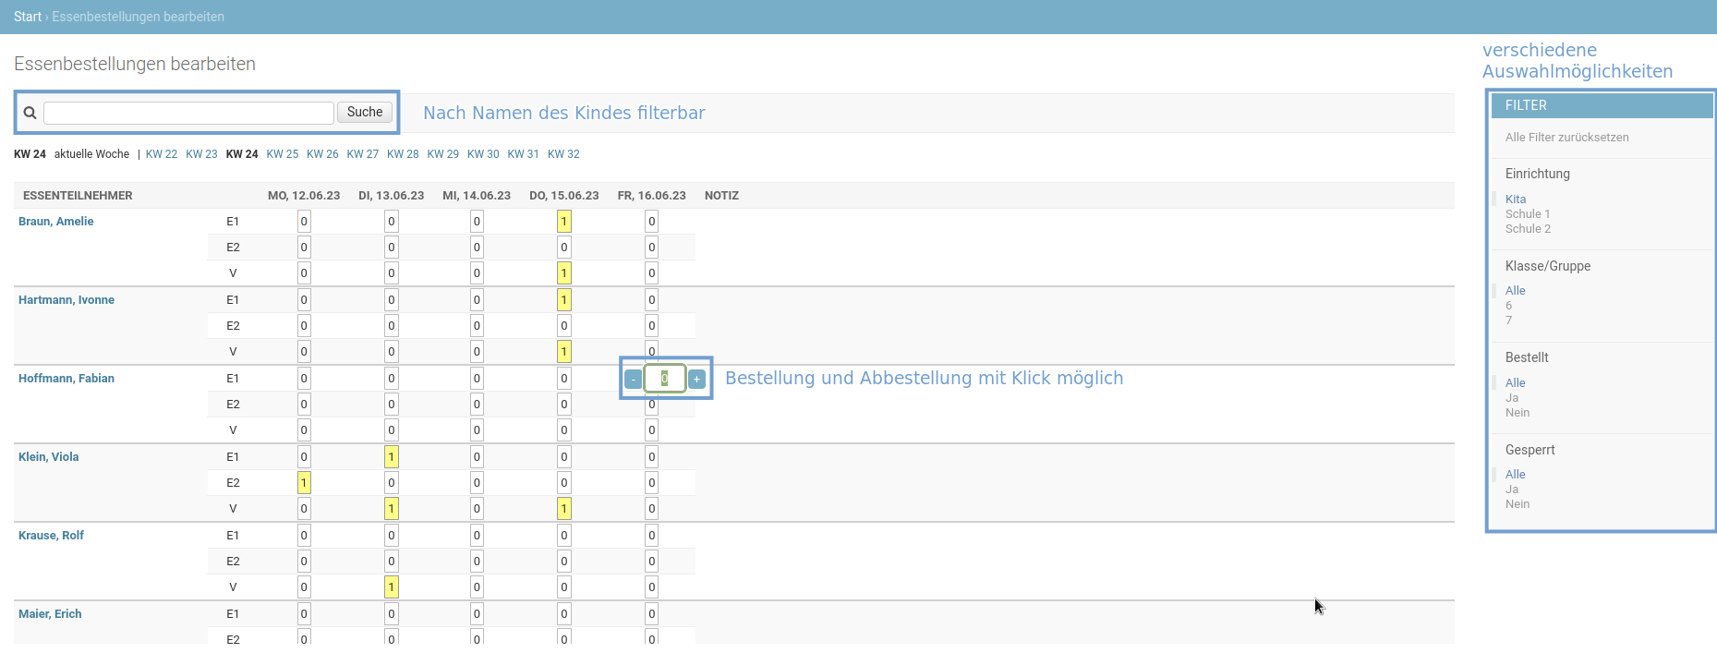Select Alle under Gesperrt filter
The image size is (1717, 653).
coord(1516,475)
